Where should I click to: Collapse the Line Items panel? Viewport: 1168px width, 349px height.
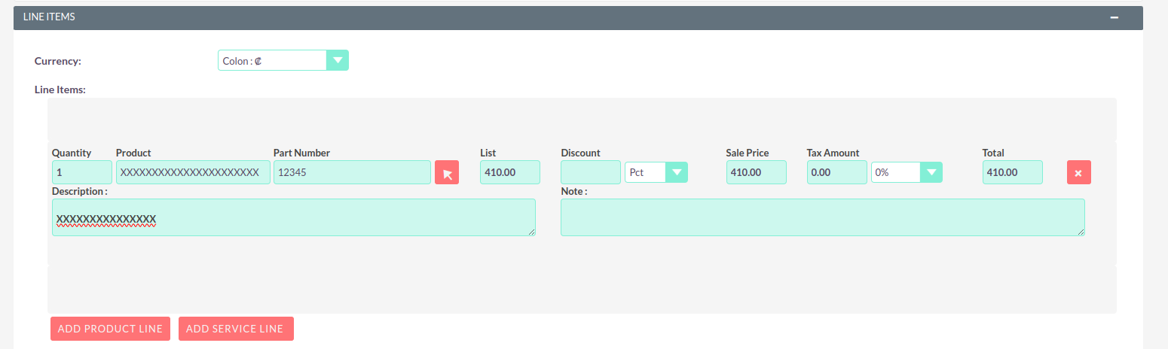[x=1114, y=17]
